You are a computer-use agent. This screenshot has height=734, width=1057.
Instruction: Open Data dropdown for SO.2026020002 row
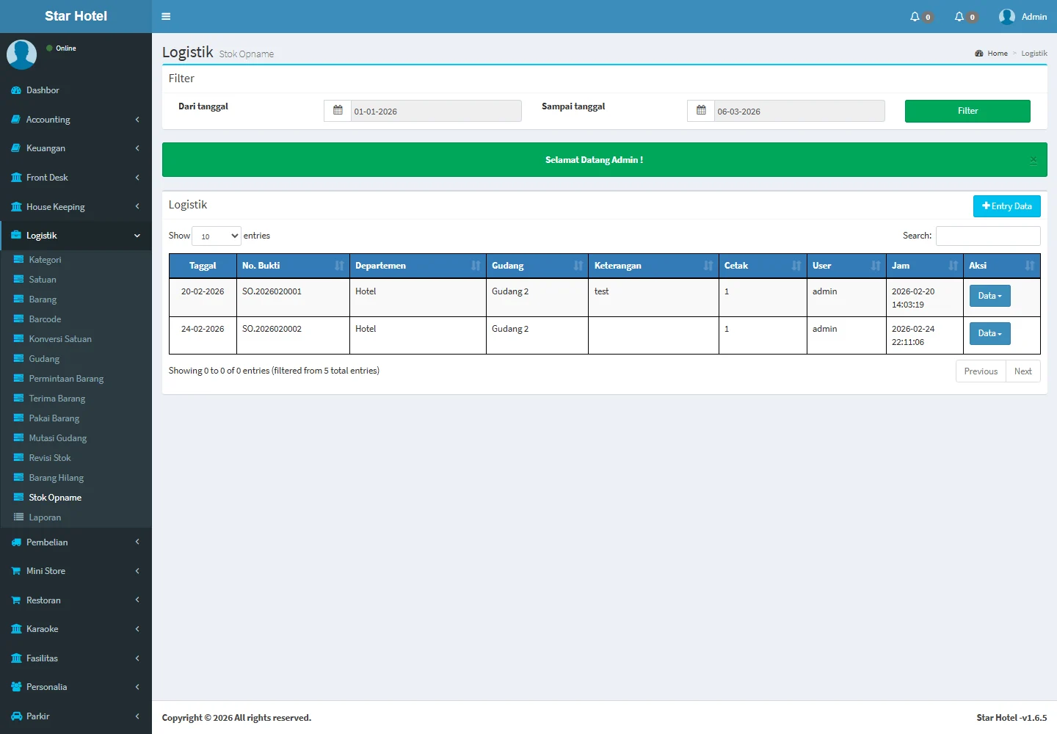[x=989, y=333]
